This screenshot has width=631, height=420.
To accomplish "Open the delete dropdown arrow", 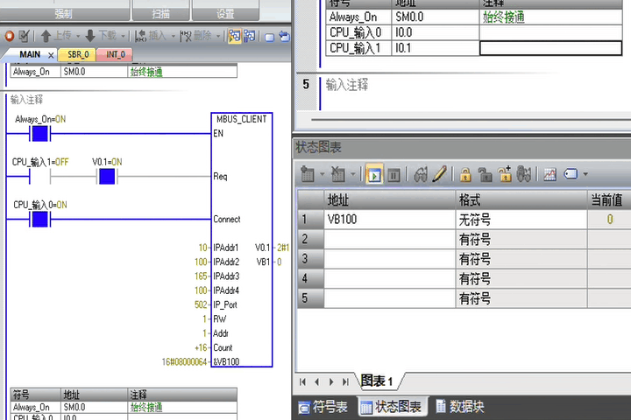I will point(218,37).
